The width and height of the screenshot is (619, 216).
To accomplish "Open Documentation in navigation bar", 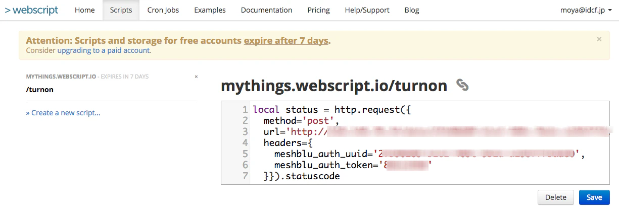I will pos(266,10).
